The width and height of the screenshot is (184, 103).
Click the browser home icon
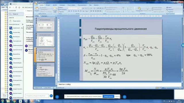click(x=19, y=7)
